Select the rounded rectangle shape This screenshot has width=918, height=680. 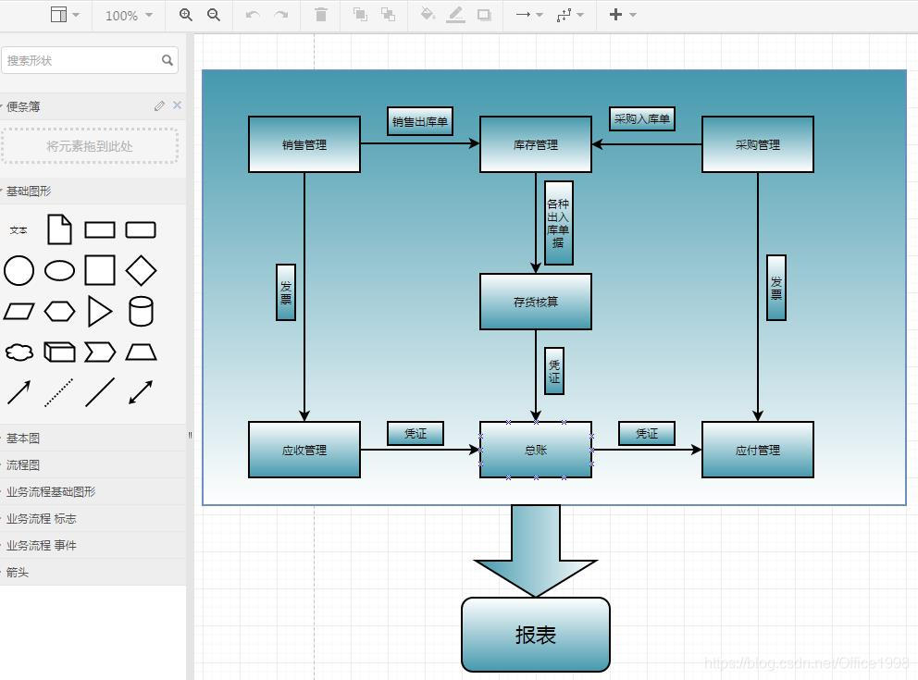point(141,230)
